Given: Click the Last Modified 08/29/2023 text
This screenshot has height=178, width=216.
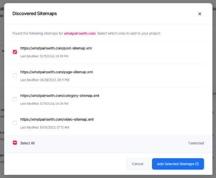Looking at the screenshot, I should [44, 80].
